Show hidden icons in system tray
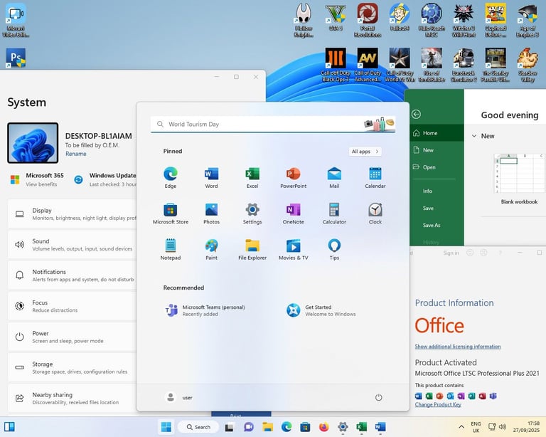The height and width of the screenshot is (437, 546). click(461, 426)
